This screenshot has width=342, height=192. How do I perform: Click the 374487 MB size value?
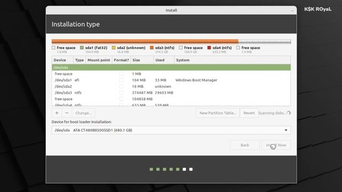[x=142, y=93]
